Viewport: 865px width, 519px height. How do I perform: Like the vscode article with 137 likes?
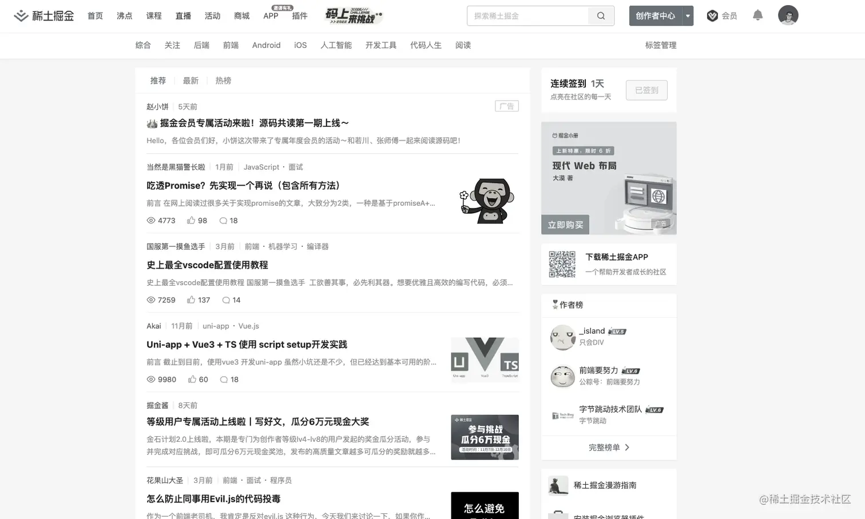point(191,300)
